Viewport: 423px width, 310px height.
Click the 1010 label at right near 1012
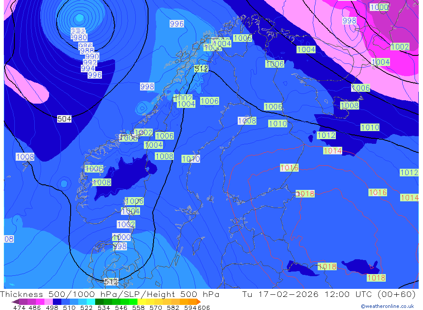[370, 127]
